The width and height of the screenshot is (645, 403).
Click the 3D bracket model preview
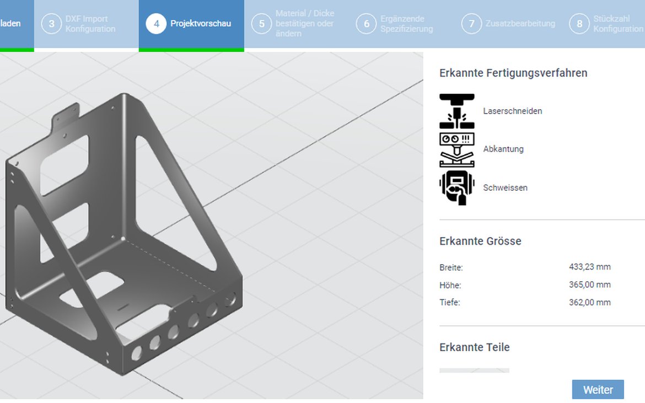click(123, 234)
